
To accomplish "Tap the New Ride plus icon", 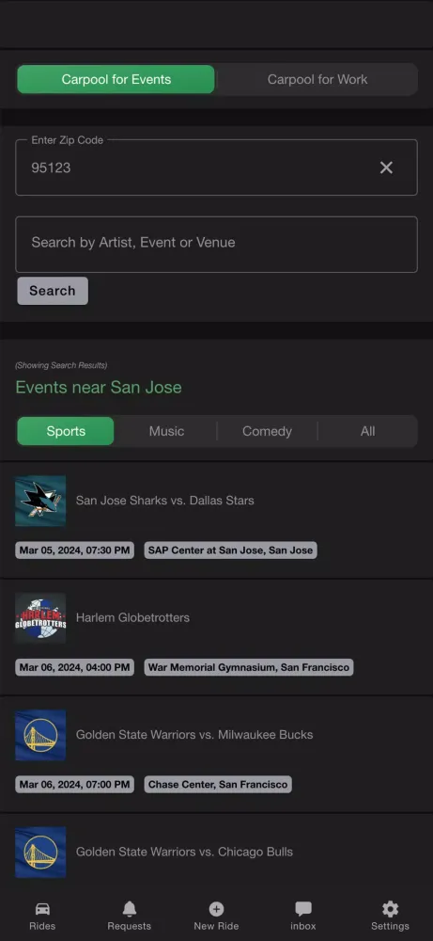I will [216, 909].
